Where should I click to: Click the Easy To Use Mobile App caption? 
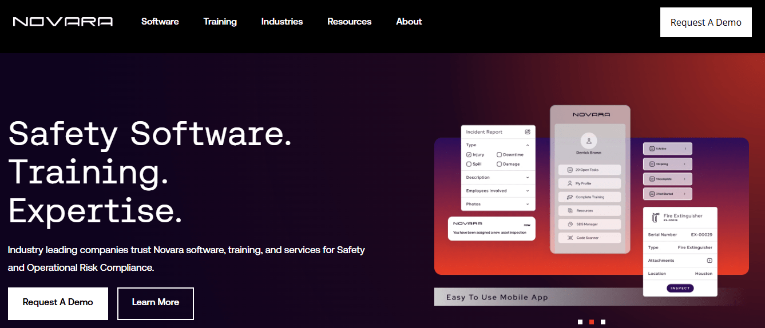click(497, 297)
